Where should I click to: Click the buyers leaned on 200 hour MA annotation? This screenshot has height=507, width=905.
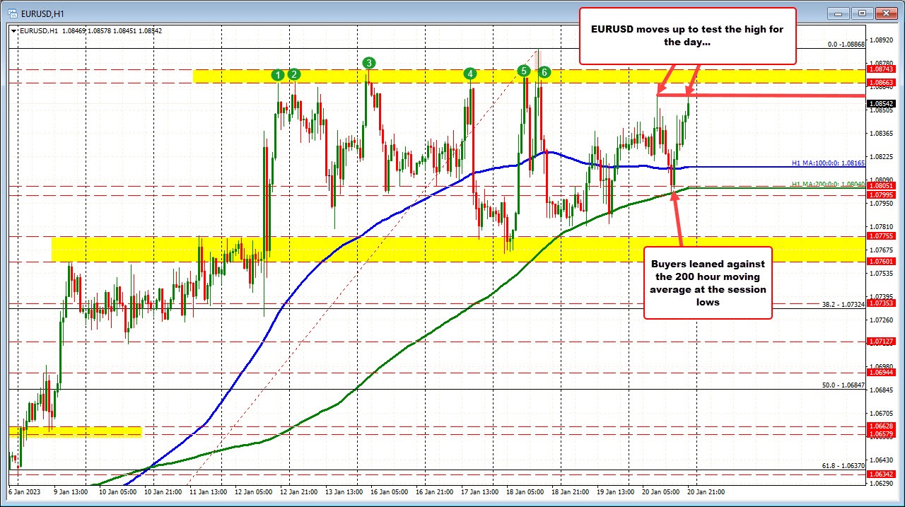pos(708,284)
